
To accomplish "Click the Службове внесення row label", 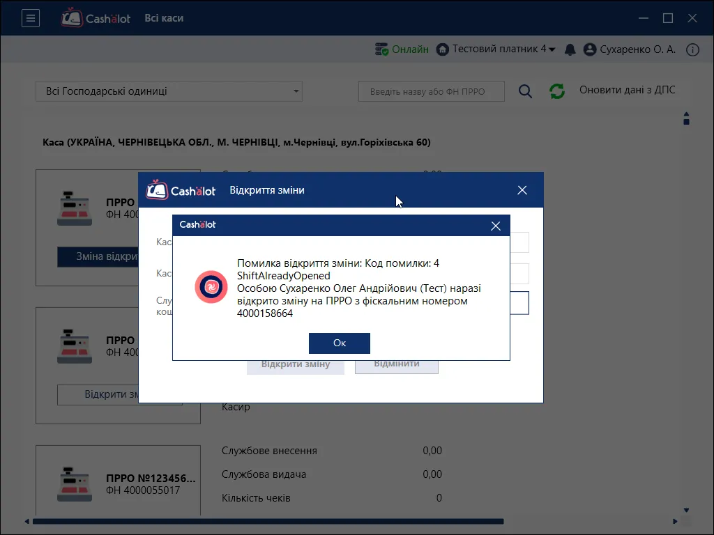I will [269, 451].
